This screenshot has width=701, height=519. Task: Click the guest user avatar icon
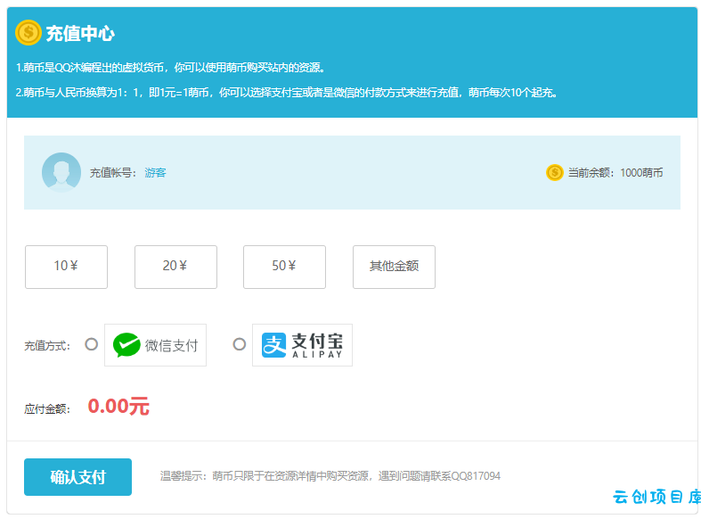61,172
